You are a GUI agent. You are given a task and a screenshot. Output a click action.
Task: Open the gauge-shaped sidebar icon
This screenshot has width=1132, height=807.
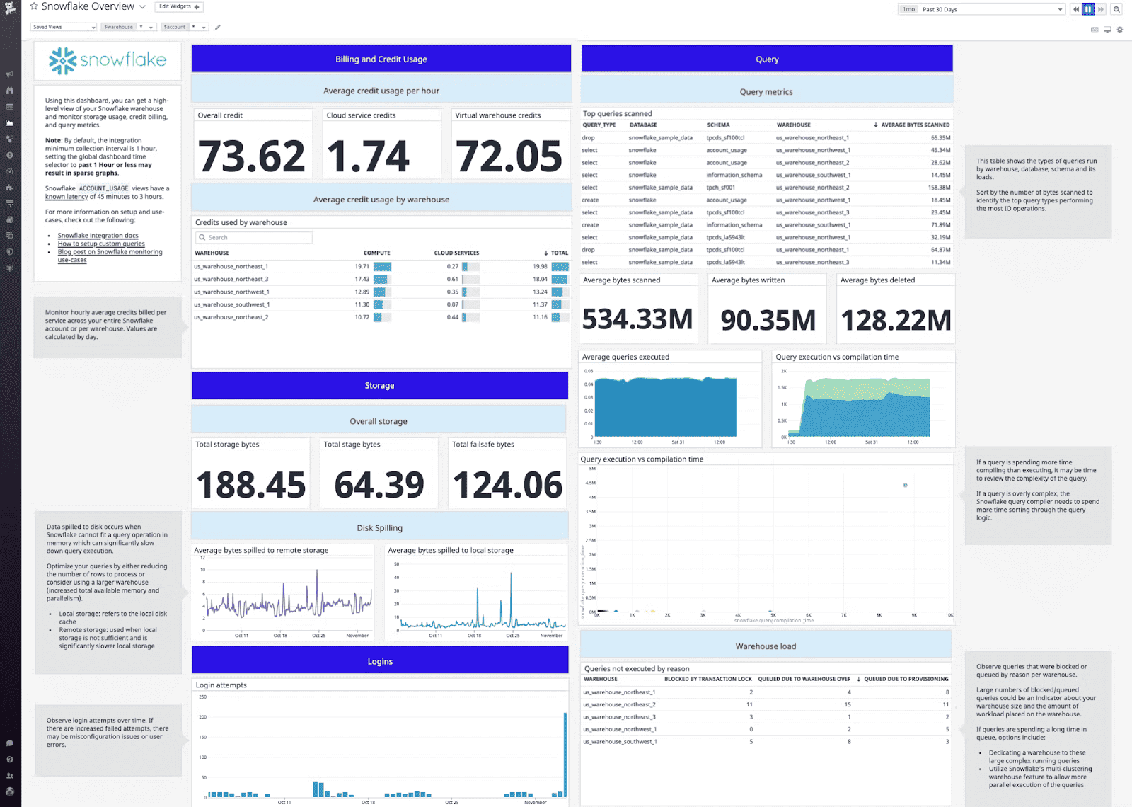click(x=10, y=171)
